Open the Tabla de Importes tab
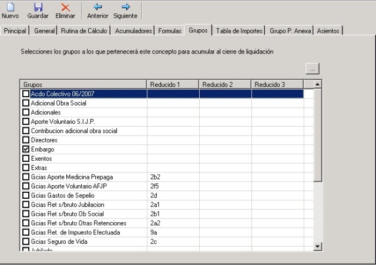The height and width of the screenshot is (265, 376). tap(240, 30)
